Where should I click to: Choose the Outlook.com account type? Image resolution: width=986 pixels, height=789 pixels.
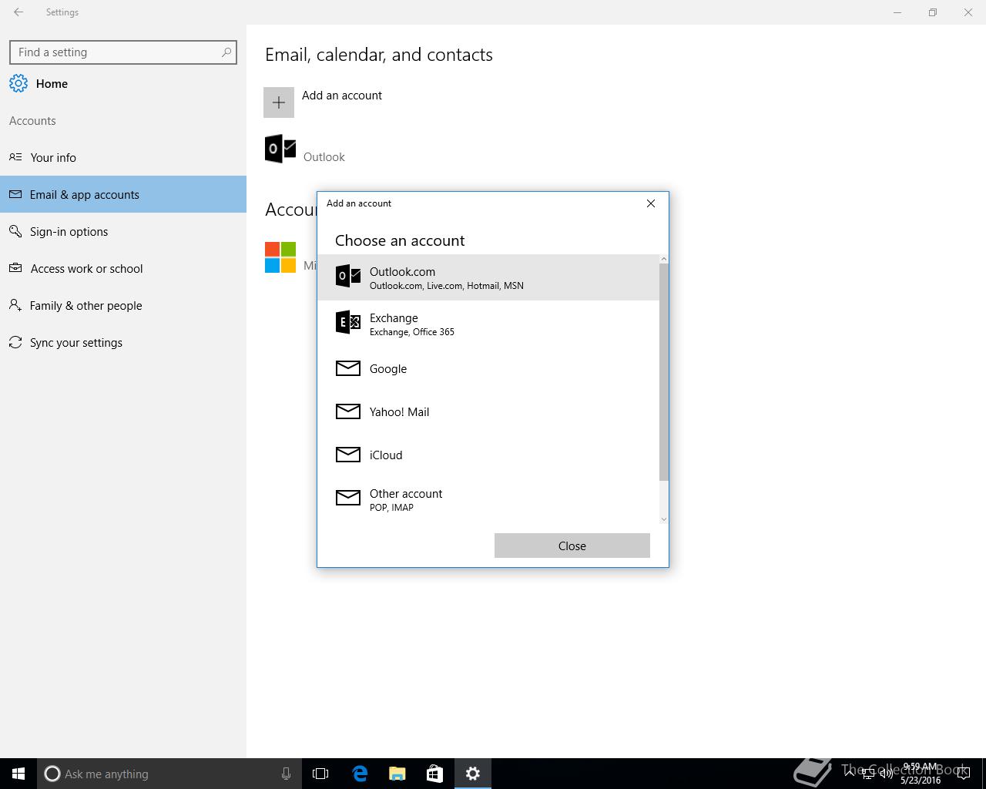488,277
